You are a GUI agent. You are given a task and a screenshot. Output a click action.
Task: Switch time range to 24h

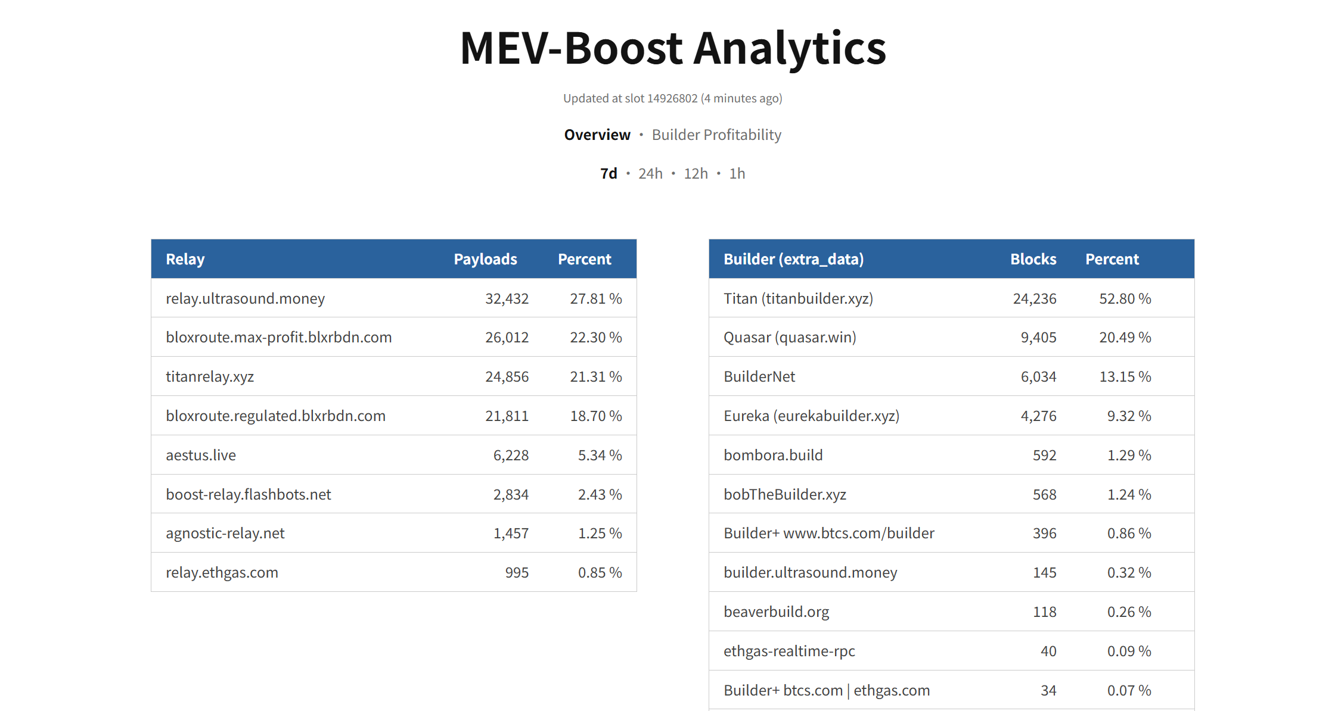tap(650, 174)
